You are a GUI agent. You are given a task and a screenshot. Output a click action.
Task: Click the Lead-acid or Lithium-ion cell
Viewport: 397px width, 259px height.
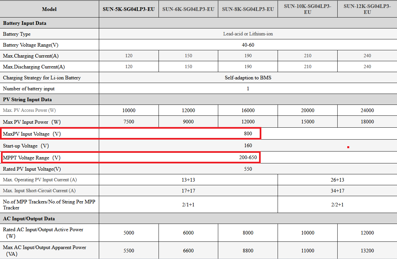[248, 34]
